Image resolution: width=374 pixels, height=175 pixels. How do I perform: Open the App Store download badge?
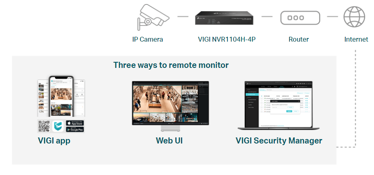point(75,123)
